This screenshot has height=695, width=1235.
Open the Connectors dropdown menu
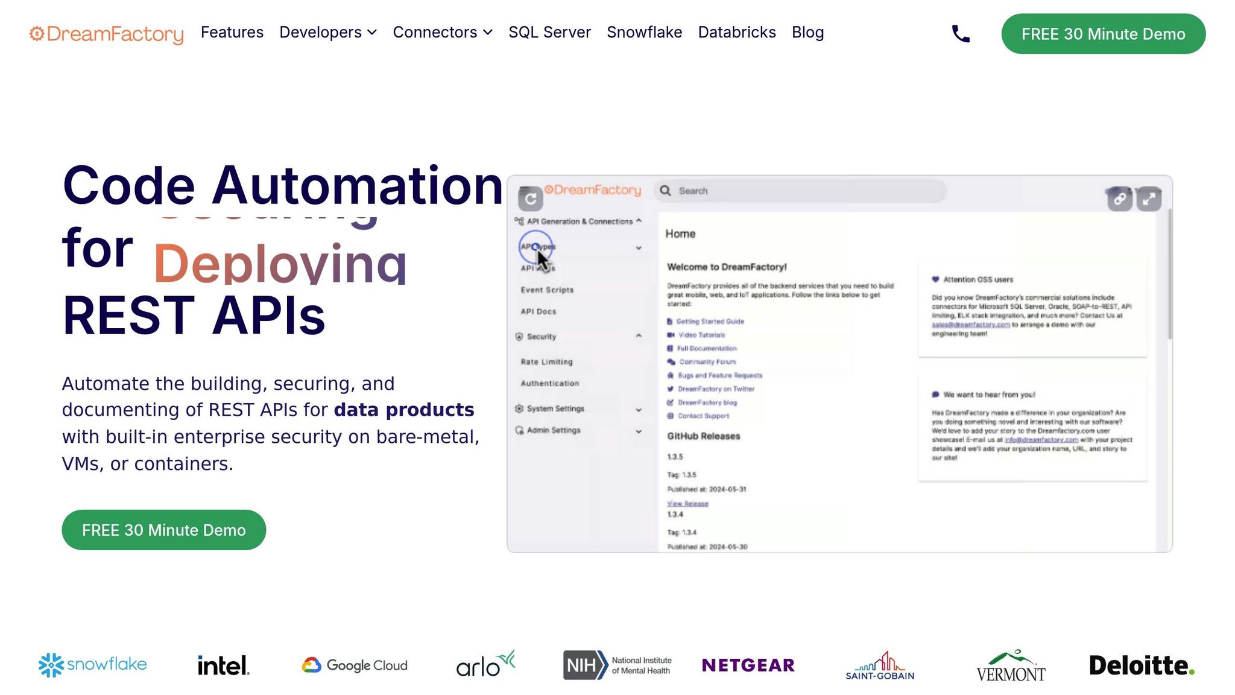(442, 33)
